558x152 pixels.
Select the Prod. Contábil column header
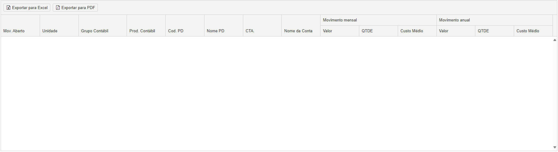(x=142, y=31)
